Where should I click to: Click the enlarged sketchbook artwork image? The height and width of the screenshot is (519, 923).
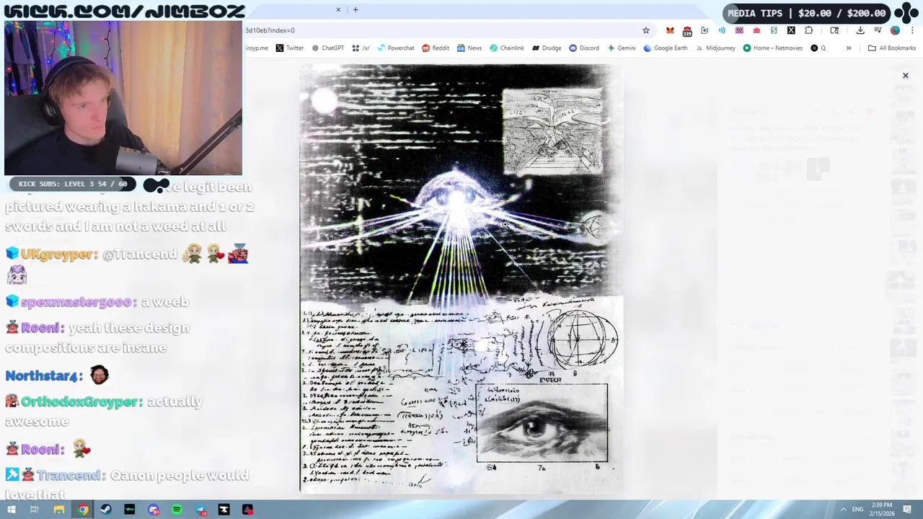(x=461, y=279)
